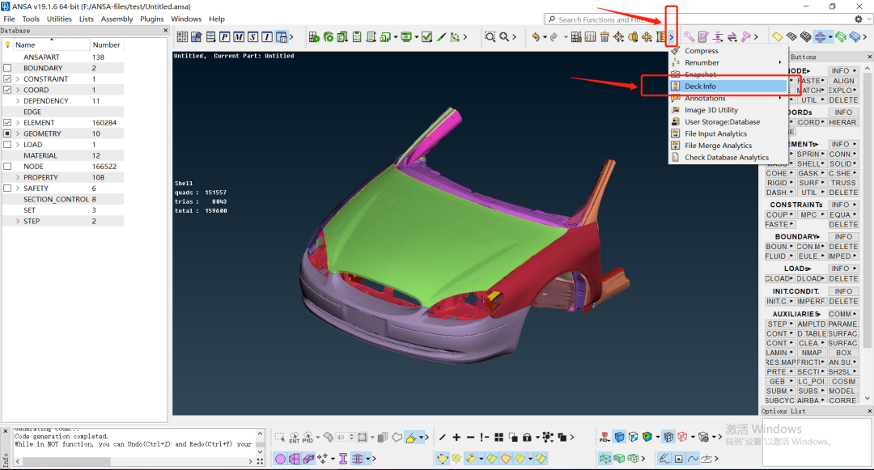This screenshot has height=470, width=874.
Task: Toggle the GEOMETRY partial checkbox
Action: (7, 133)
